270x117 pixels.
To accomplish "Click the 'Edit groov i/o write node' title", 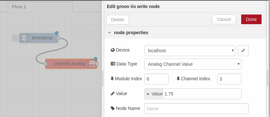I will 133,6.
